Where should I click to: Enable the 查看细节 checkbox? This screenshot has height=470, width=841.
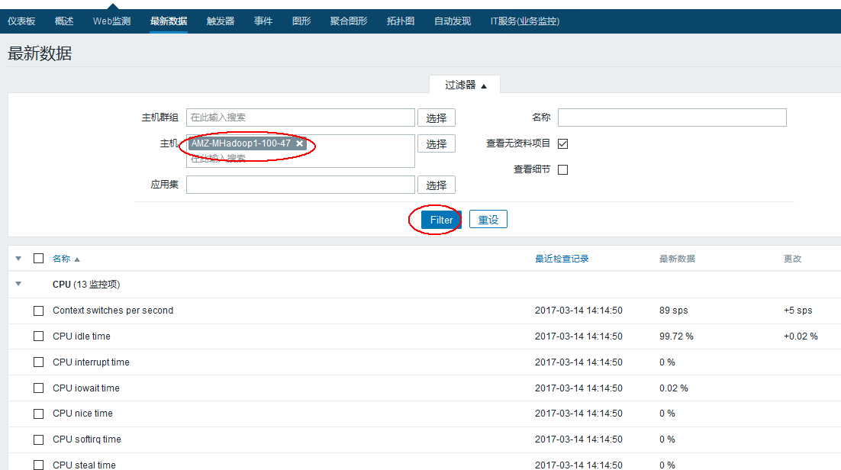562,169
